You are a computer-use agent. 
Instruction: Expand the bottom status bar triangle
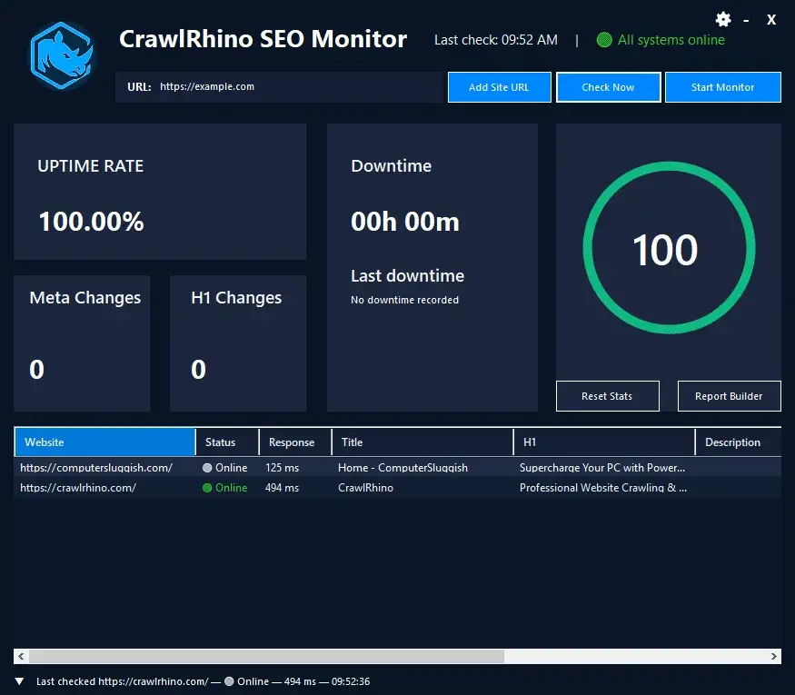click(19, 681)
